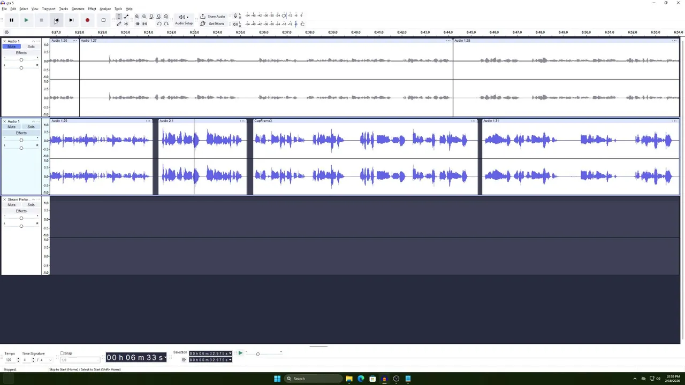Open the Tracks menu
685x385 pixels.
coord(64,9)
